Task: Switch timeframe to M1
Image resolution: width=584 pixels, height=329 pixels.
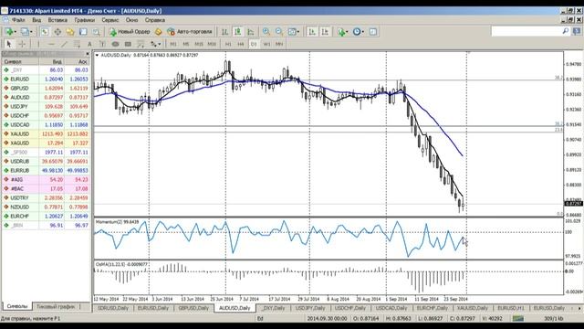Action: pos(173,44)
